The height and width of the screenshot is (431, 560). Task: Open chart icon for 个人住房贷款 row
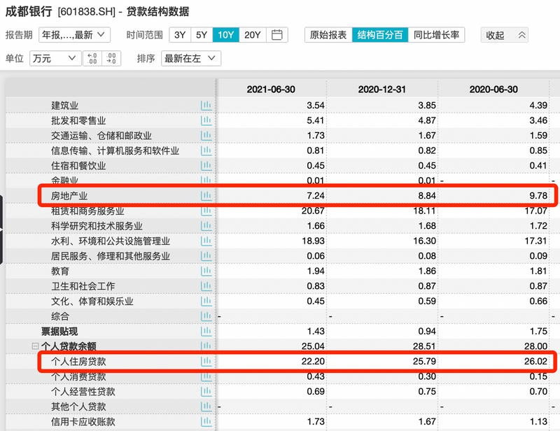coord(206,361)
